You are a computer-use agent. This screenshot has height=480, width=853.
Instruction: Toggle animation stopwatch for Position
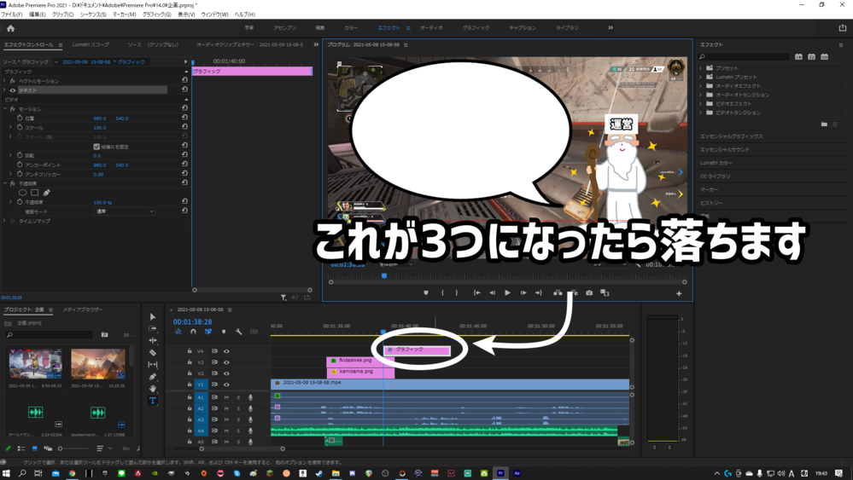(20, 118)
